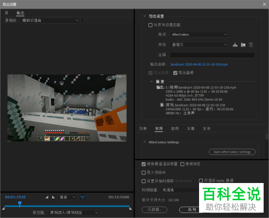Select the 输出 tab
269x218 pixels.
click(20, 13)
